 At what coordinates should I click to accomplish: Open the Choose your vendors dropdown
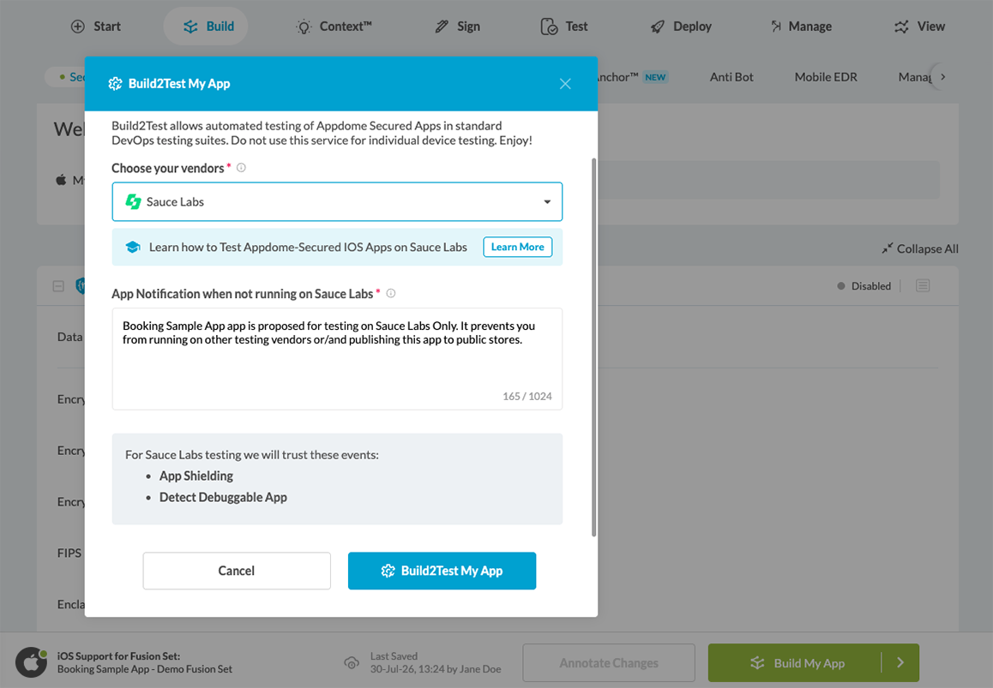(337, 202)
